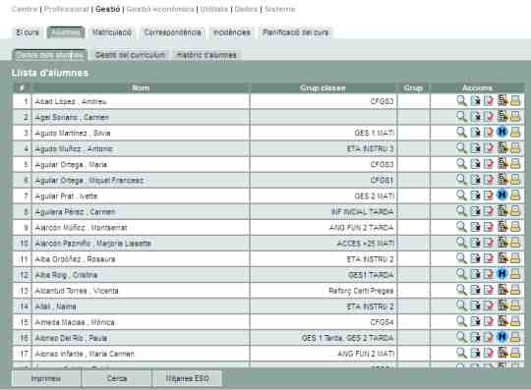The image size is (531, 390).
Task: Click magnifier icon for Abad López, Andreu
Action: pos(461,101)
